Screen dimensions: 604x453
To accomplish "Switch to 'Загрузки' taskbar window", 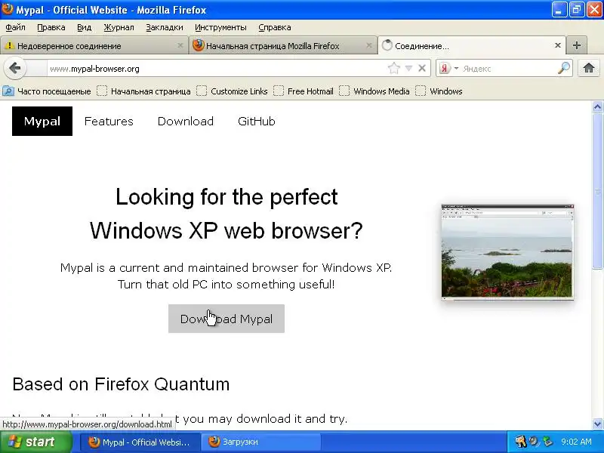I will point(263,442).
